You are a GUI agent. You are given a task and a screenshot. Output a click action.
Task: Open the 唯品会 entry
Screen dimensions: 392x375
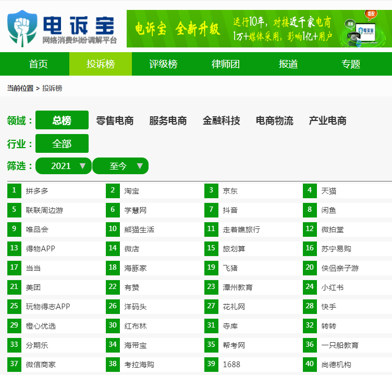coord(37,229)
